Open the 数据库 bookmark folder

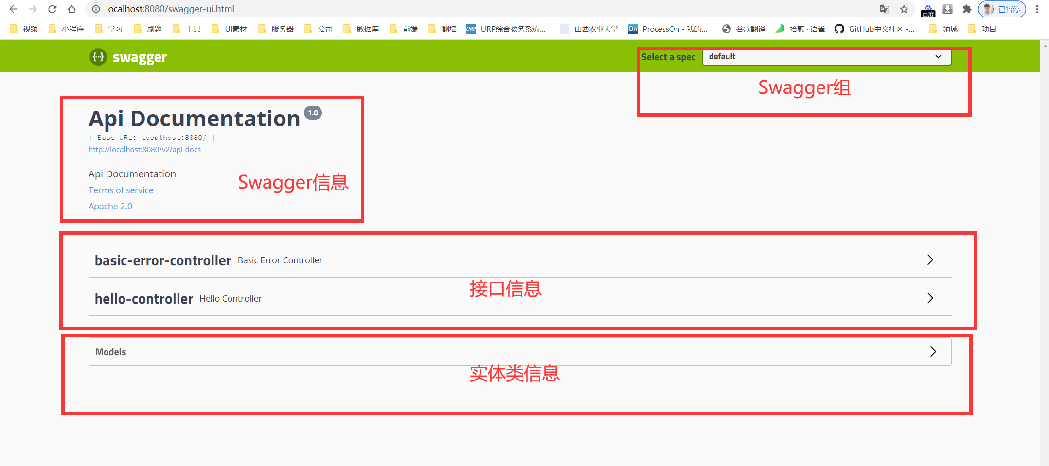click(x=361, y=29)
